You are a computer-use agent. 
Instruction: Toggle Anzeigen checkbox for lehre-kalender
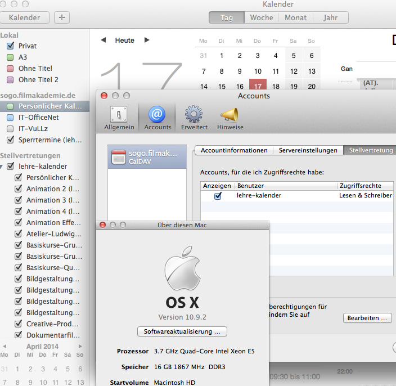click(218, 196)
